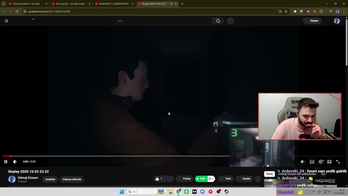Focus the YouTube Ara search field
Viewport: 348px width, 196px height.
164,21
